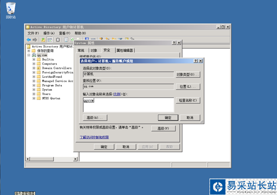
Task: Switch to the 安全 tab
Action: point(107,50)
